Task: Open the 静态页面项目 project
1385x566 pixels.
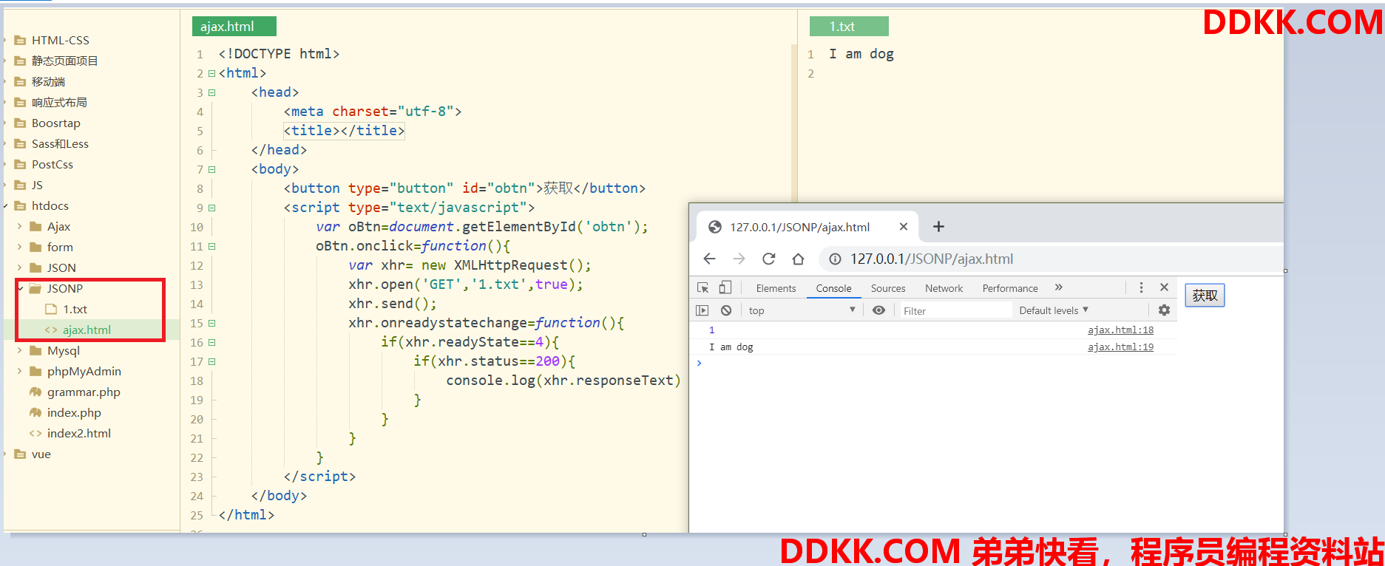Action: coord(64,61)
